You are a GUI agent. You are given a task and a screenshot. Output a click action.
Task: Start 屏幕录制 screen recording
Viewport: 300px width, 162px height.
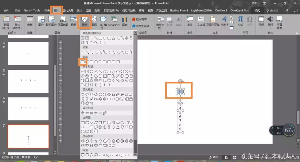[279, 23]
